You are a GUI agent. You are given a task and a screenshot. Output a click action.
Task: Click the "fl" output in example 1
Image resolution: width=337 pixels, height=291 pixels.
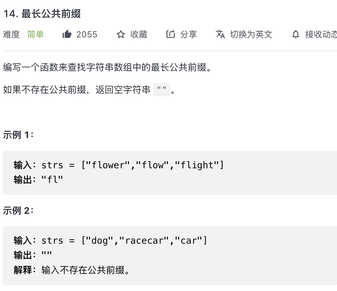52,179
